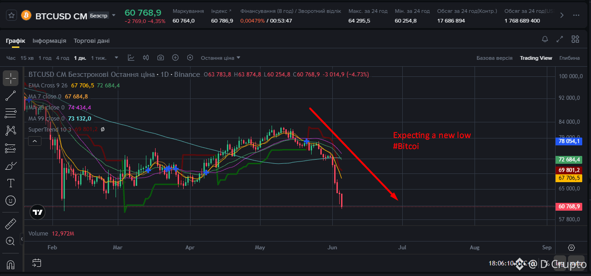The width and height of the screenshot is (591, 276).
Task: Switch interval to 1 тиж.
Action: tap(98, 58)
